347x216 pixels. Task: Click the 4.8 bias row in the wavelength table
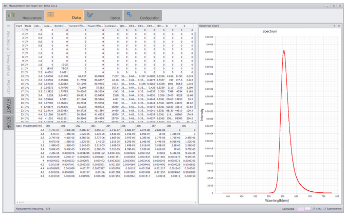click(x=106, y=176)
